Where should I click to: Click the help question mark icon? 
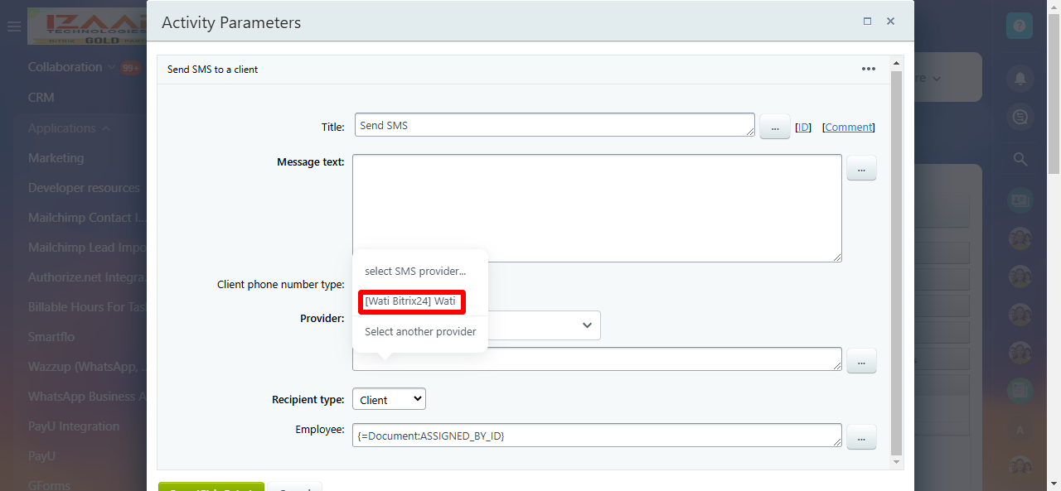[x=1020, y=26]
